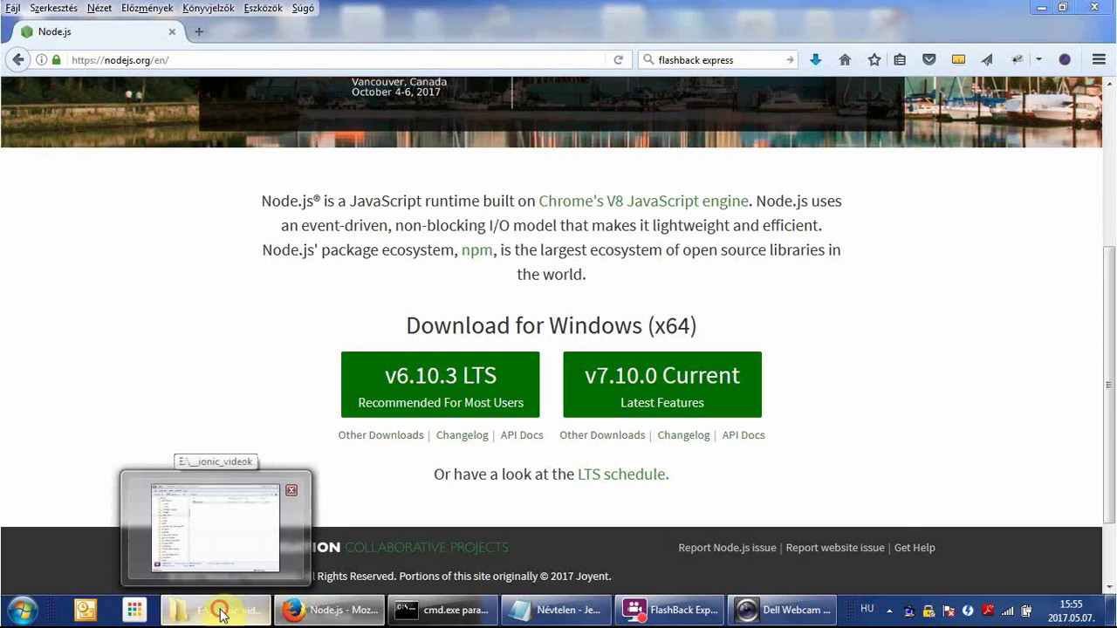The image size is (1117, 628).
Task: Click the page vertical scrollbar thumb
Action: coord(1110,384)
